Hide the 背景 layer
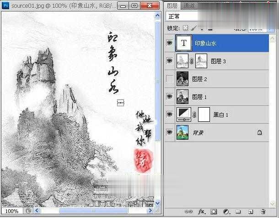This screenshot has height=218, width=279. coord(169,132)
